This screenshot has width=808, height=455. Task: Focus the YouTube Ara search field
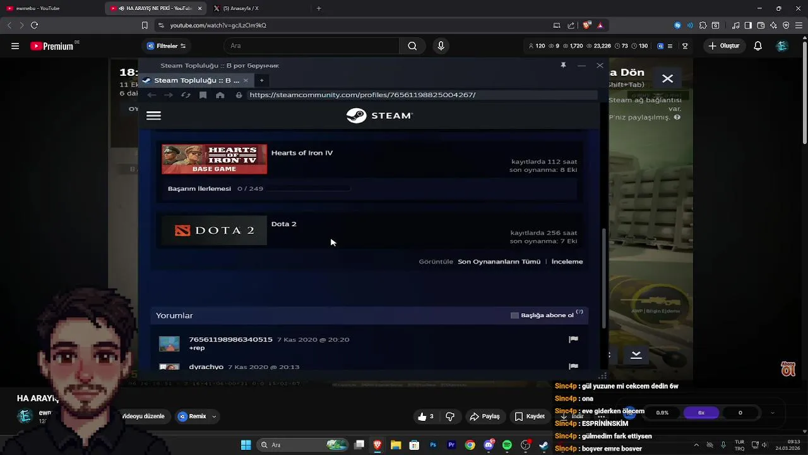(312, 46)
